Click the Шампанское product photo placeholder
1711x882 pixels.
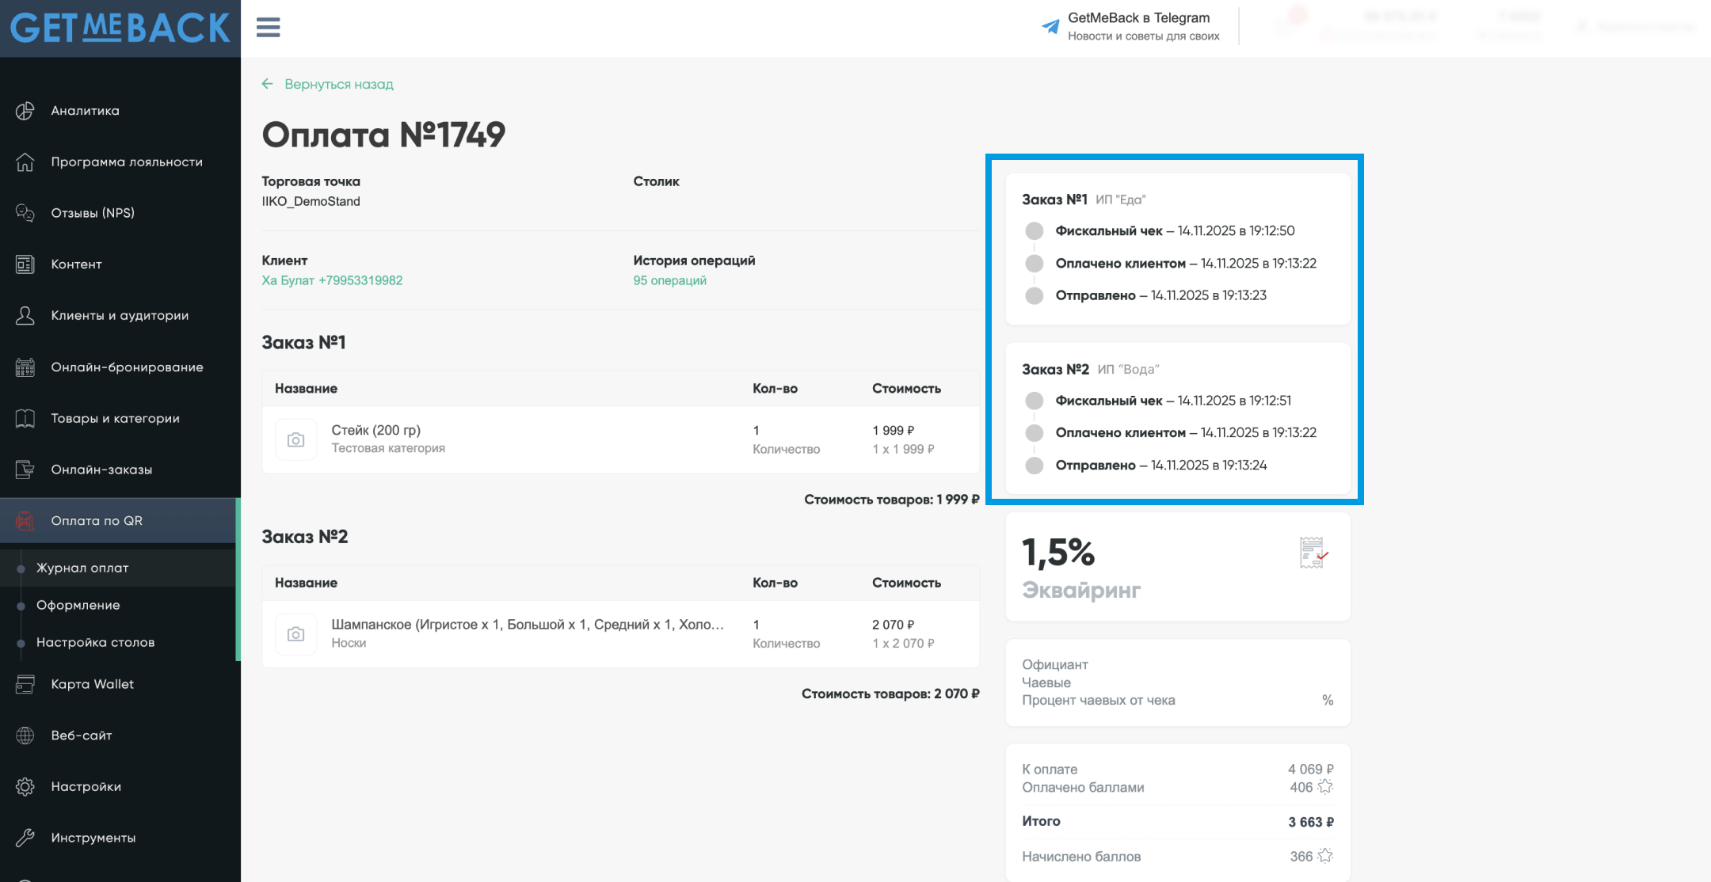pos(295,634)
